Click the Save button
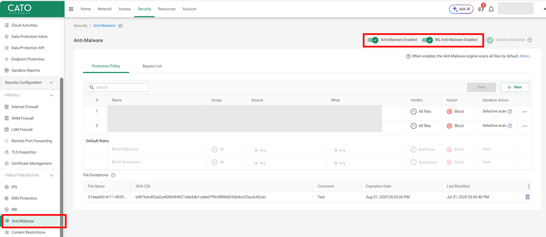The height and width of the screenshot is (237, 546). tap(482, 87)
